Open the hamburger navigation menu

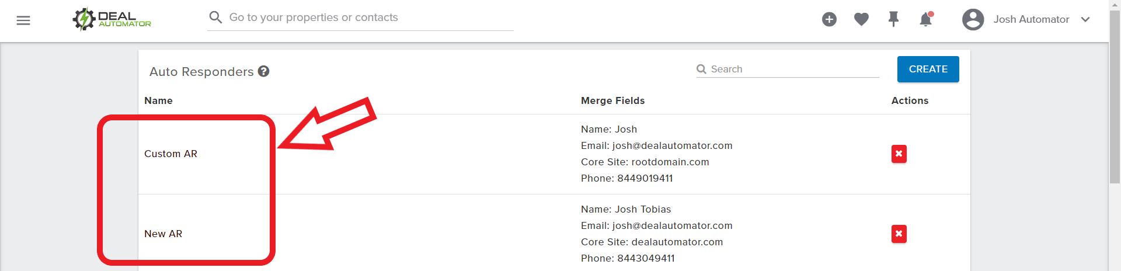coord(23,20)
